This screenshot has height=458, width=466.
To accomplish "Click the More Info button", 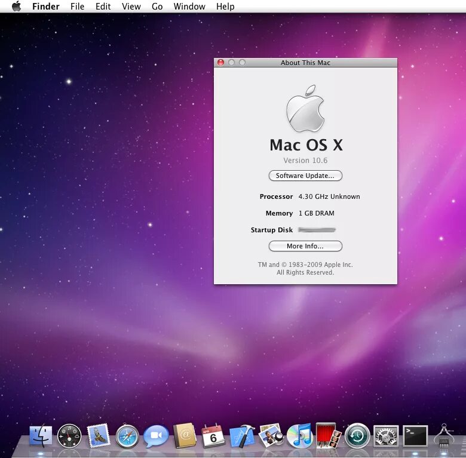I will point(305,246).
